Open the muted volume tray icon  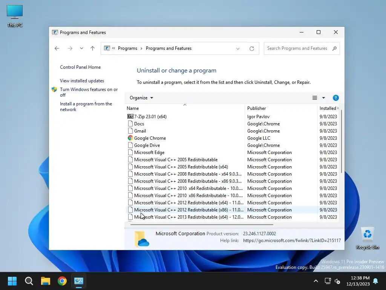click(337, 281)
